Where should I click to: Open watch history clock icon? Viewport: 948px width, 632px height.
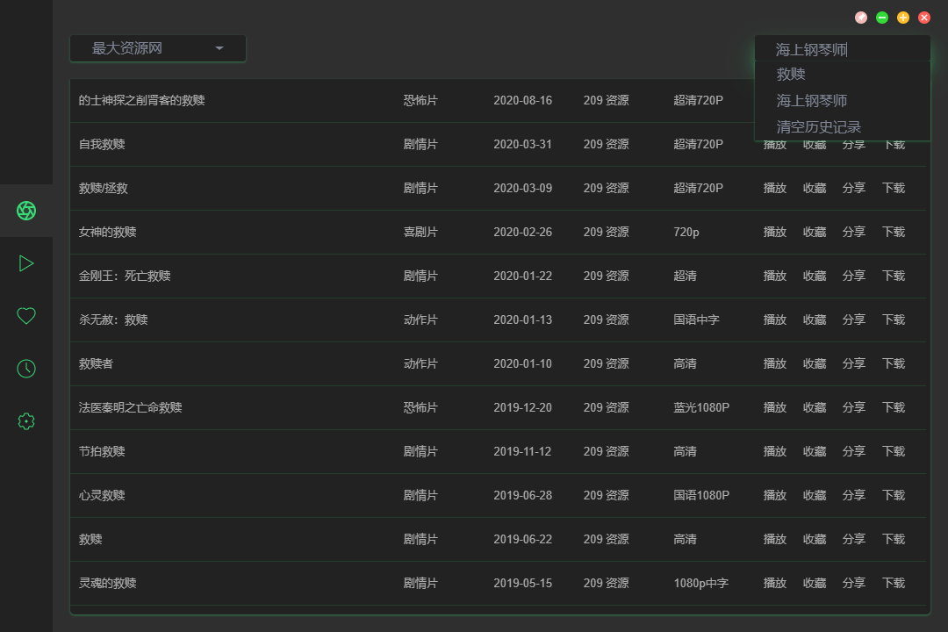26,369
